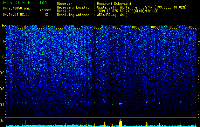Select the Ogata-vill. Akita-Pref. JAPAN location text
200x127 pixels.
point(142,7)
